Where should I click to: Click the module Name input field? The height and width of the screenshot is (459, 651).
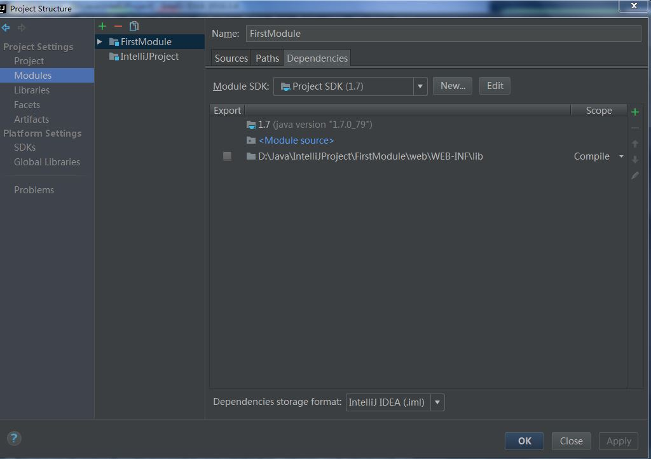click(443, 34)
